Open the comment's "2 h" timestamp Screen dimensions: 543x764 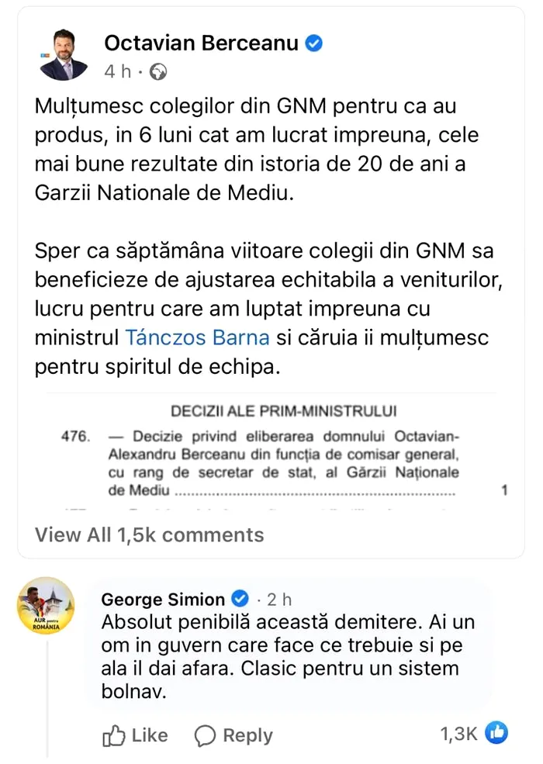[x=279, y=600]
